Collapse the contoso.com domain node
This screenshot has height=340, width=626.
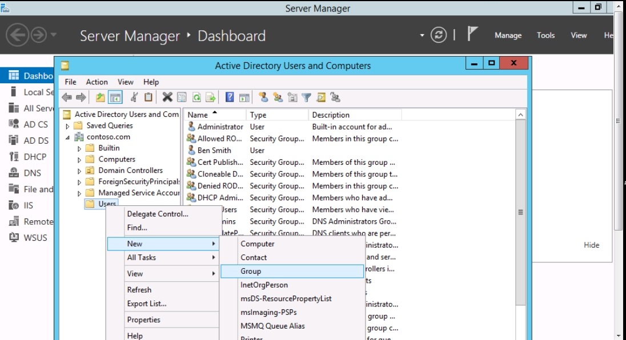[67, 137]
